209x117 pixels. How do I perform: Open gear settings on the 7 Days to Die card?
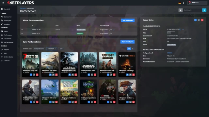pyautogui.click(x=34, y=75)
